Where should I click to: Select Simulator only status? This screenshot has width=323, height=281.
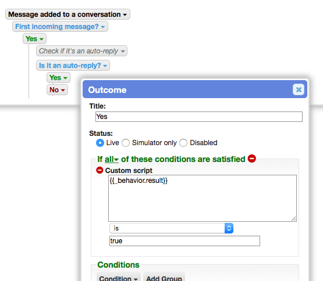[126, 143]
